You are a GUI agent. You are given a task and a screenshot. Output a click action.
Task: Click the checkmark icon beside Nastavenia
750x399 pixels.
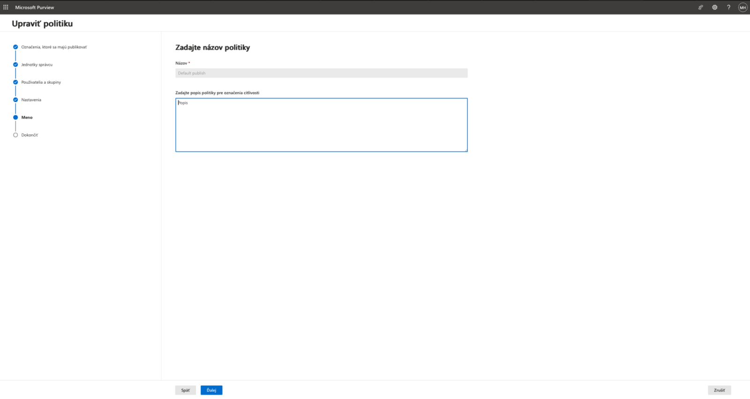pos(15,100)
